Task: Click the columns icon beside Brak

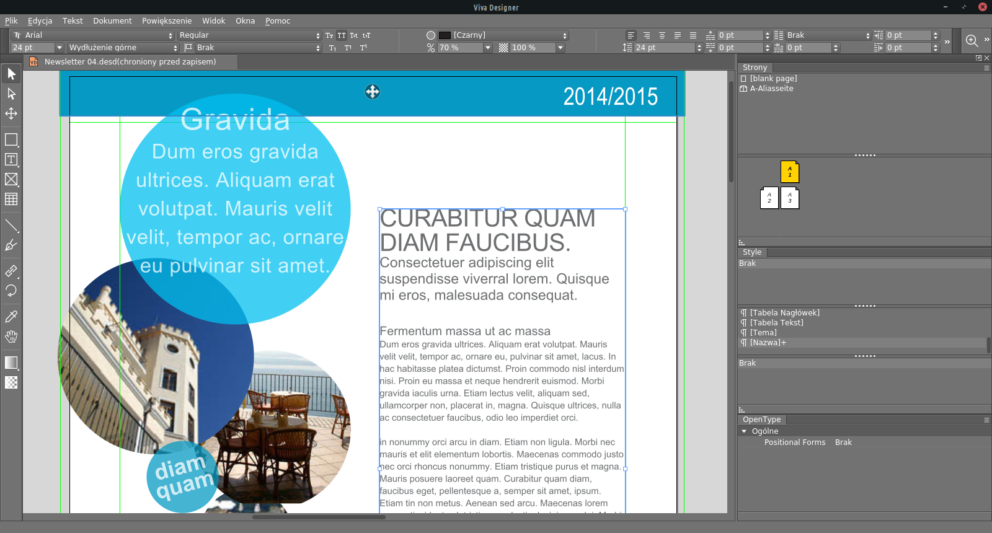Action: 779,35
